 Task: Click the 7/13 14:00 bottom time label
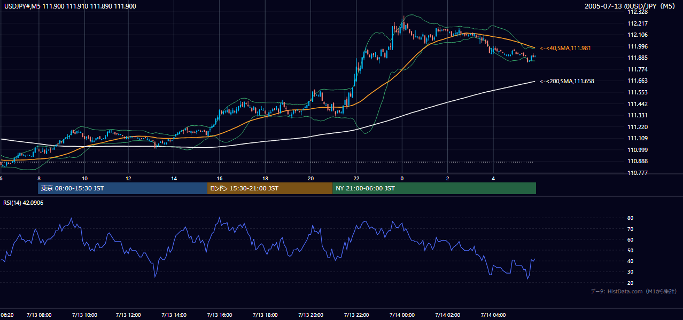point(175,315)
